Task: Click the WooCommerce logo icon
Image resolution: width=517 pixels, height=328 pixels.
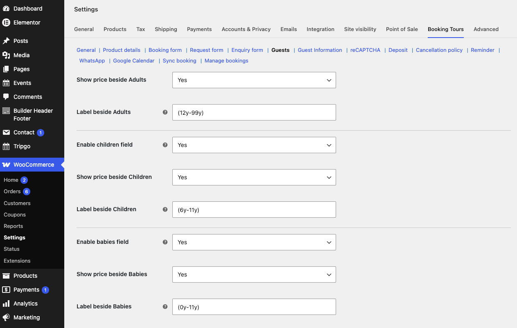Action: click(x=6, y=165)
